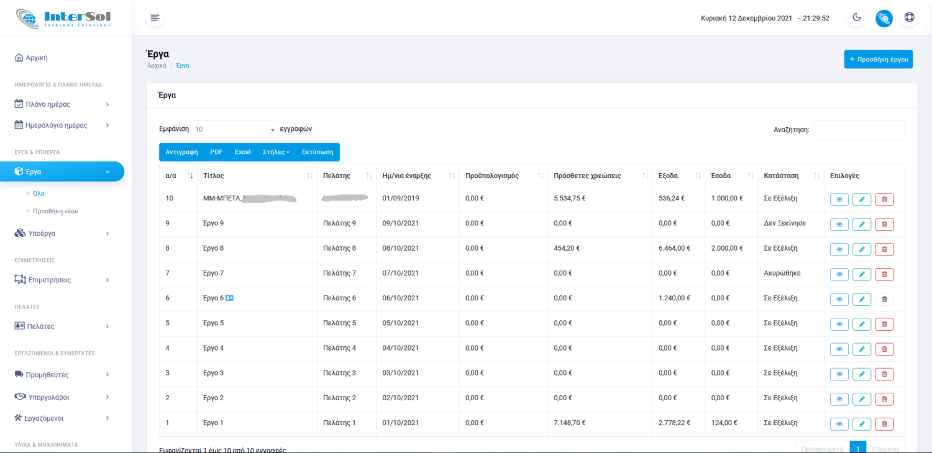The height and width of the screenshot is (453, 932).
Task: Select Προσθήκη νέου submenu item
Action: [x=55, y=211]
